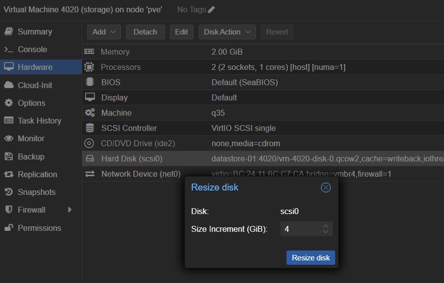Click the Detach button
The width and height of the screenshot is (444, 283).
[145, 32]
